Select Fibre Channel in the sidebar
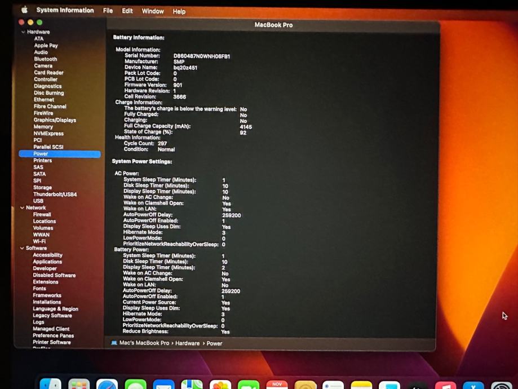The height and width of the screenshot is (389, 518). tap(50, 107)
